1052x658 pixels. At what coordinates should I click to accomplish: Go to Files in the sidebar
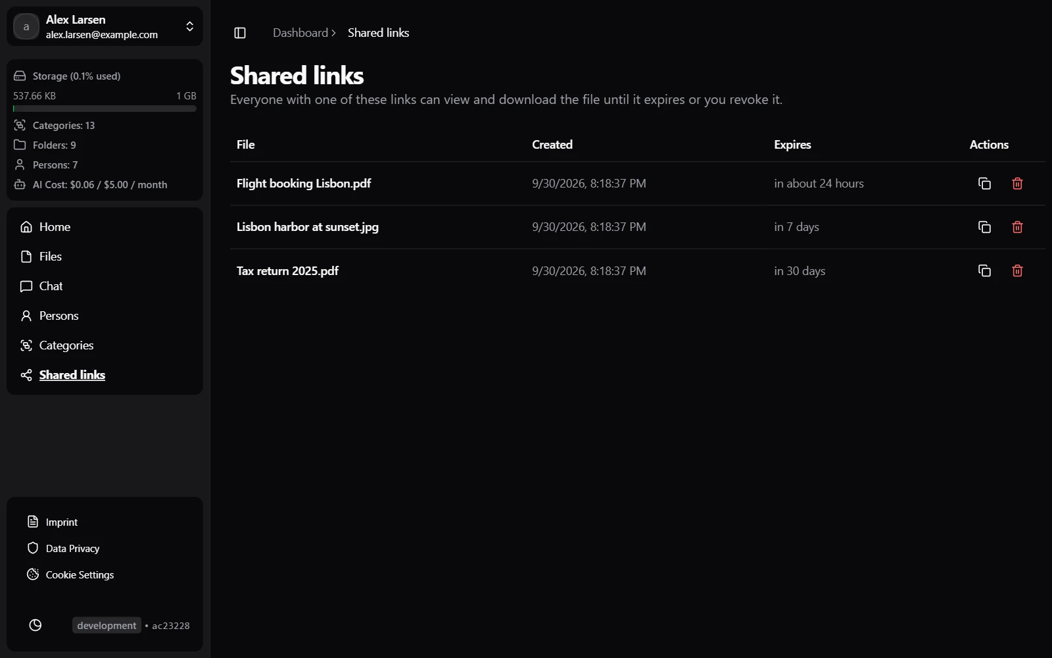point(105,257)
